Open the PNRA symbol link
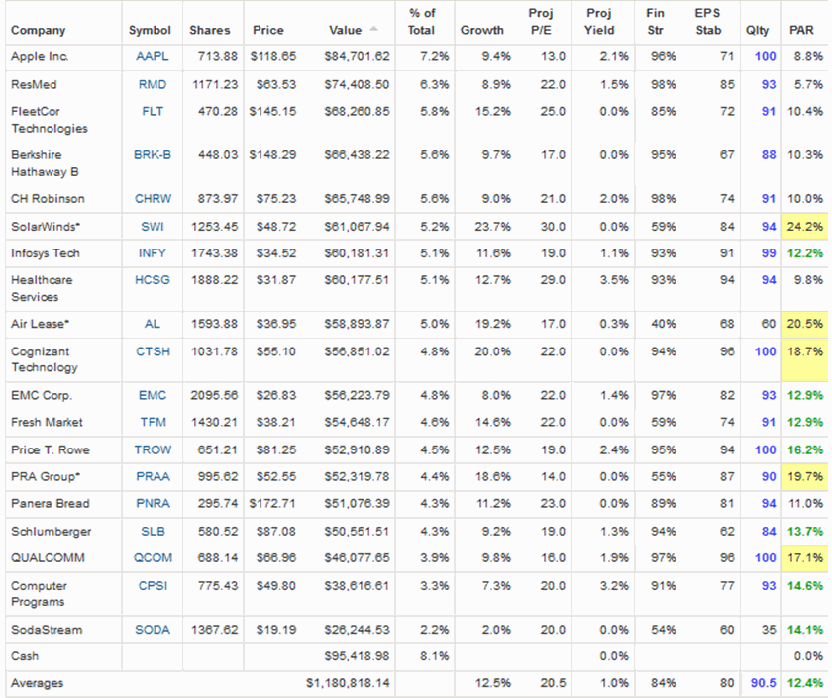This screenshot has height=698, width=832. [153, 503]
